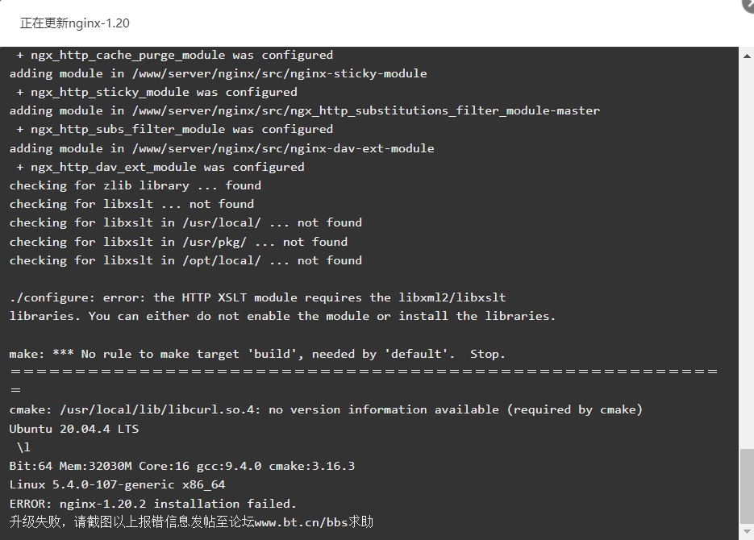This screenshot has width=754, height=540.
Task: Select the 'Ubuntu 20.04.4 LTS' line
Action: [x=74, y=429]
